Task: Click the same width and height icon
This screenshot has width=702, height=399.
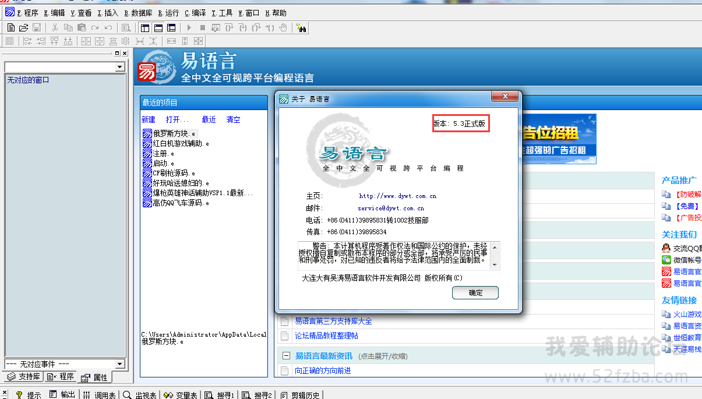Action: [x=198, y=41]
